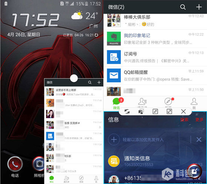Tap the date 4月 26日, 星期日
This screenshot has width=207, height=184.
point(24,35)
